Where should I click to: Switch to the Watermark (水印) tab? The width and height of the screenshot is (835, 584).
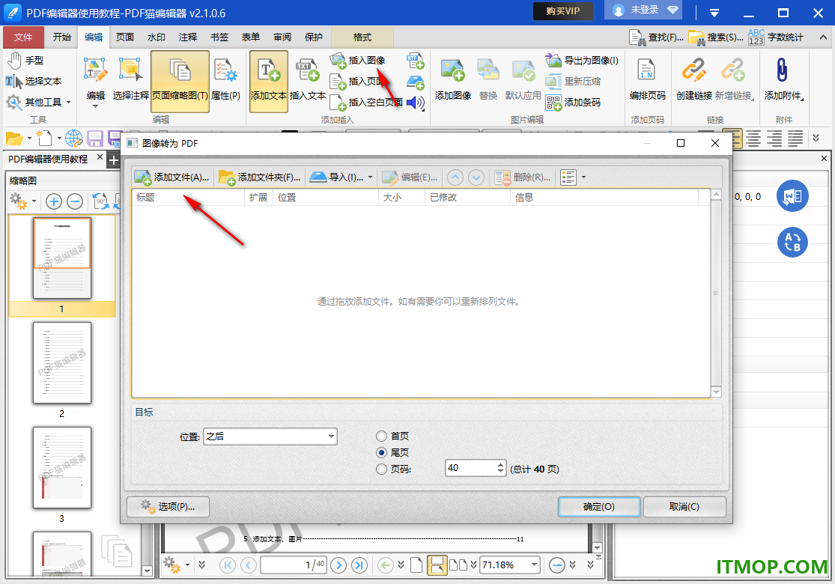coord(157,37)
